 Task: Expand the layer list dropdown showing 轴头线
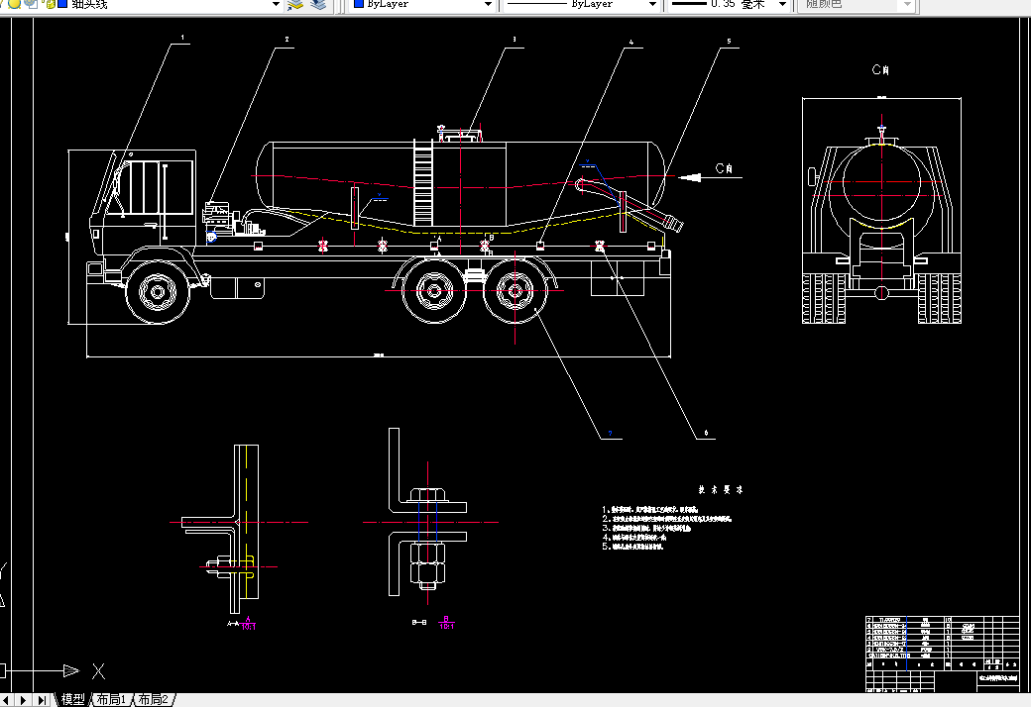[277, 5]
